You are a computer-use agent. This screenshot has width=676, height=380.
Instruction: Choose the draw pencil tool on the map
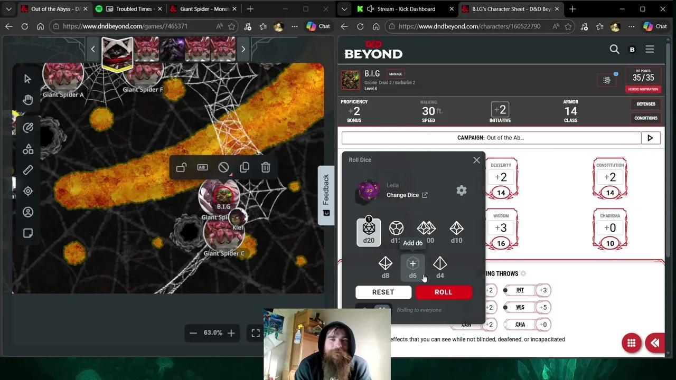tap(27, 127)
